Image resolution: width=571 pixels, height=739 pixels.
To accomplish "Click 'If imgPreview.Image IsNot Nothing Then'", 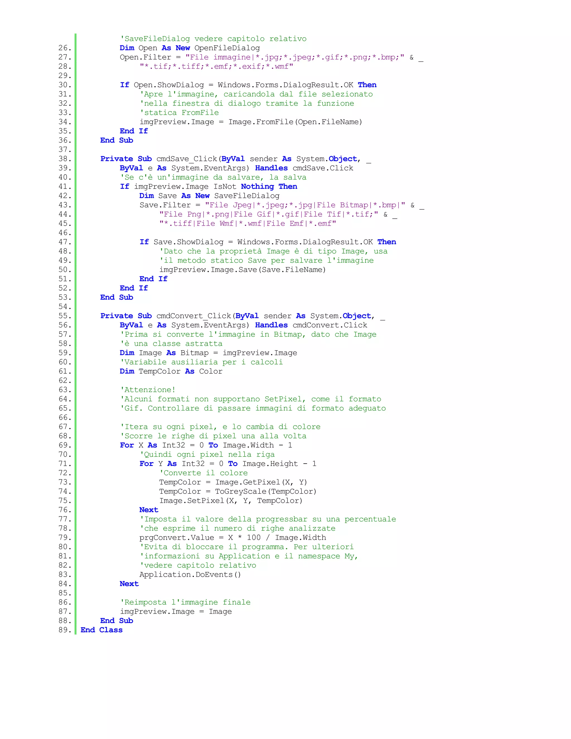I will 208,187.
